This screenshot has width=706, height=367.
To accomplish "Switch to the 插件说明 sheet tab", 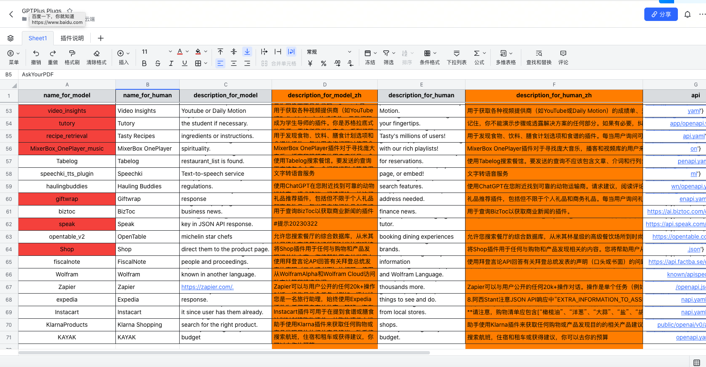I will pyautogui.click(x=72, y=38).
